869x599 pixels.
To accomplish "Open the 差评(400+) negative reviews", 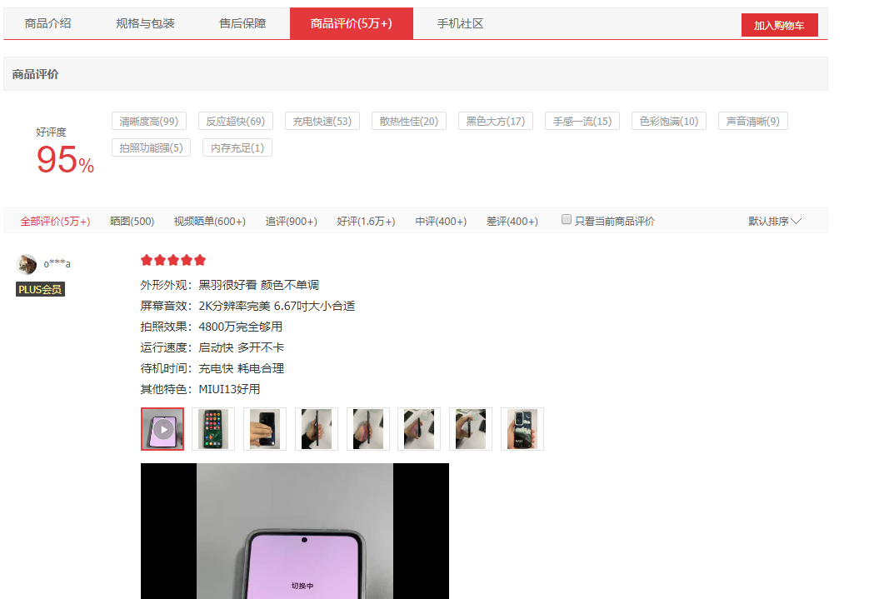I will [512, 221].
